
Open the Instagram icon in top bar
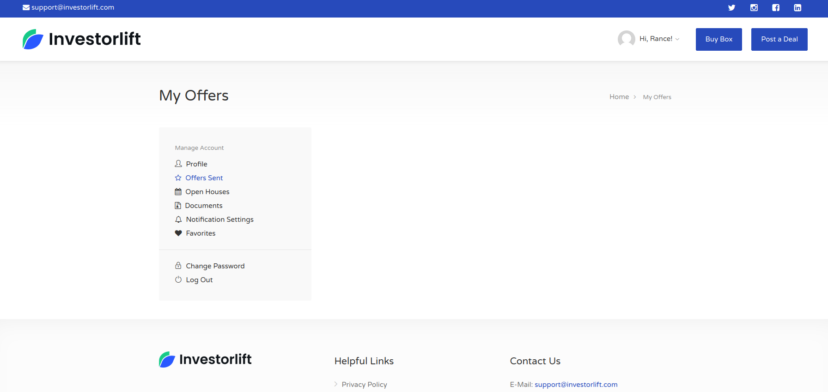(x=754, y=8)
